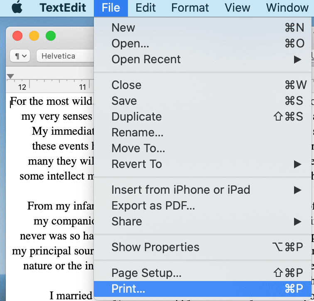314x301 pixels.
Task: Open the Window menu
Action: (x=287, y=8)
